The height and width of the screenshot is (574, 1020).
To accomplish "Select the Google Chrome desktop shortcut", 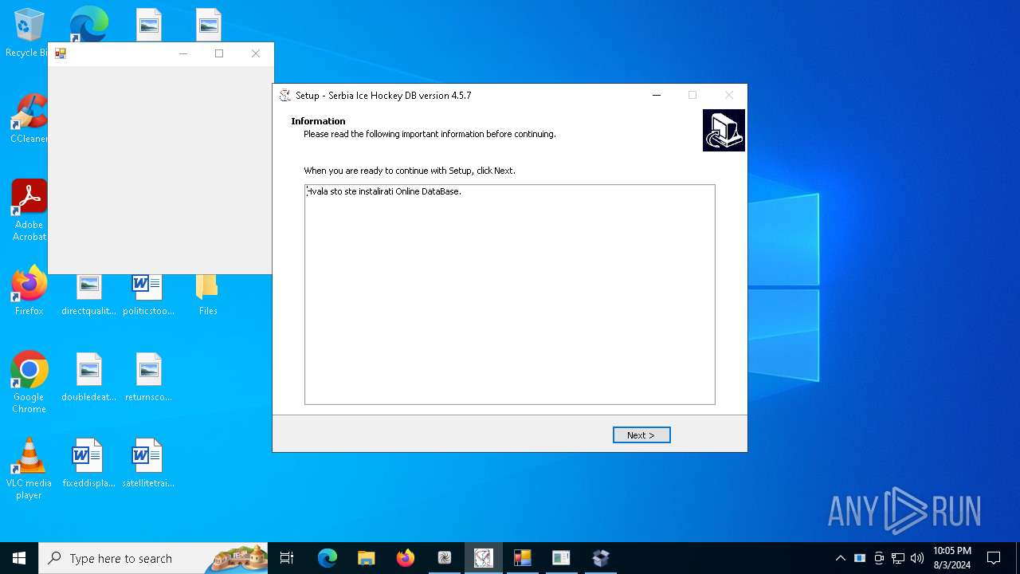I will point(29,383).
